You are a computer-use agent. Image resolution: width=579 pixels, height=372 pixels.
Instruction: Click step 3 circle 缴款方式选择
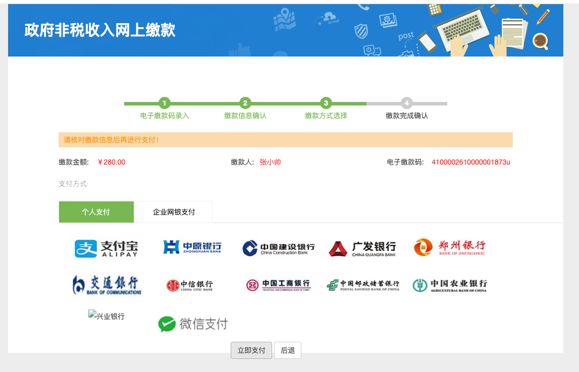326,103
